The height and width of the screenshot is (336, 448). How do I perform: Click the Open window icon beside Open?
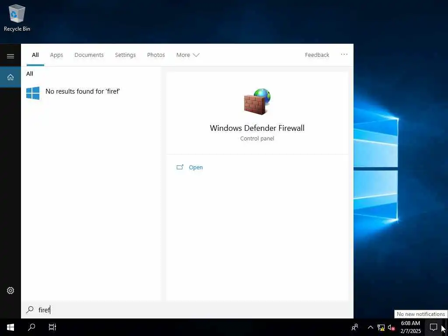180,167
